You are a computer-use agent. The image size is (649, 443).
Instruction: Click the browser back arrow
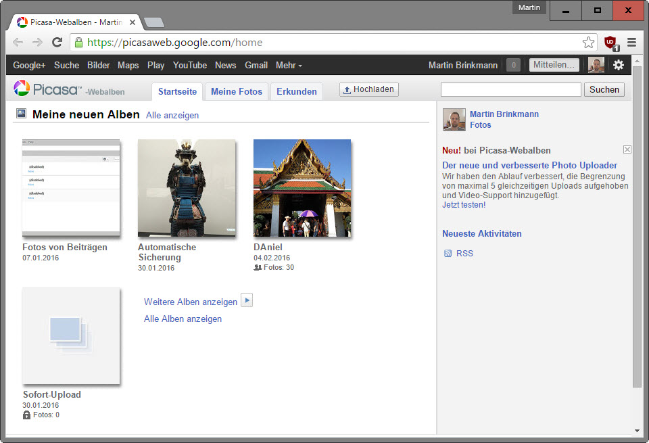18,42
